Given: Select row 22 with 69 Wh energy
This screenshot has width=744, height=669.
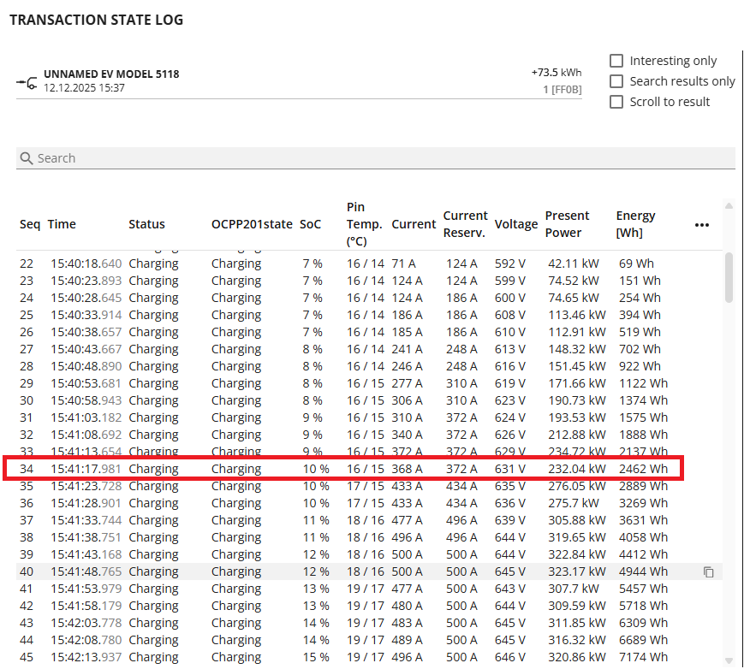Looking at the screenshot, I should point(342,263).
